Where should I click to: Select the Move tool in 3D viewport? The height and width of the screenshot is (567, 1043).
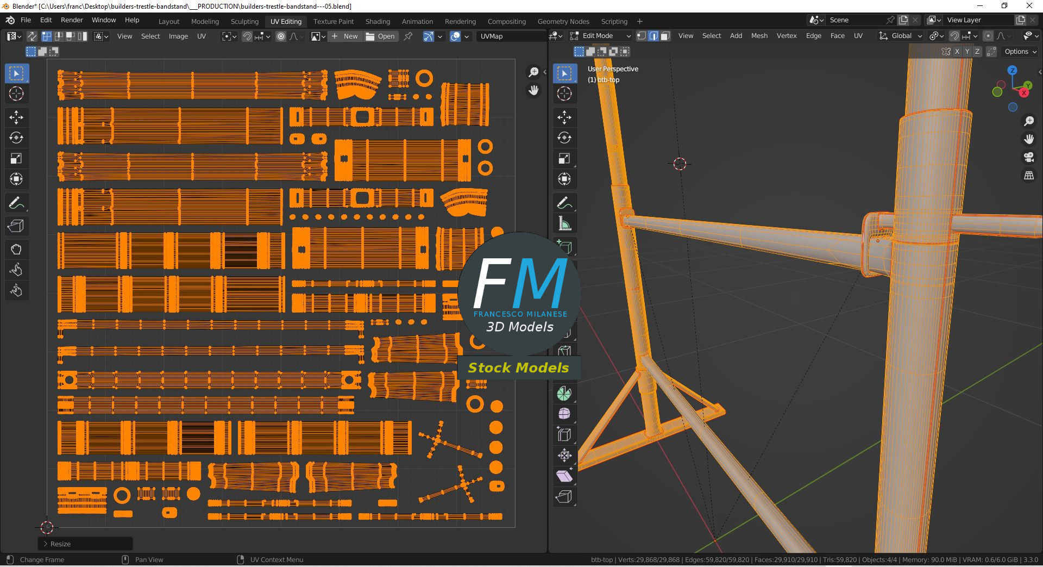pyautogui.click(x=564, y=117)
